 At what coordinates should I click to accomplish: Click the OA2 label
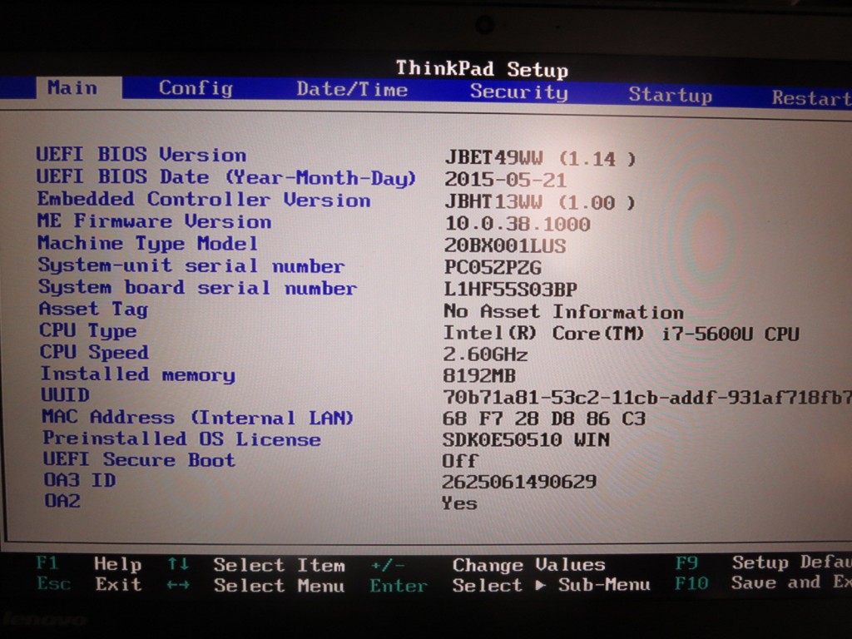62,500
